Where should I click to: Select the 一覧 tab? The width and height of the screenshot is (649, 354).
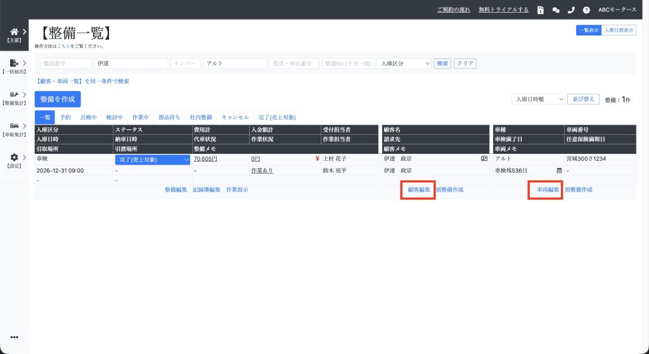tap(45, 117)
